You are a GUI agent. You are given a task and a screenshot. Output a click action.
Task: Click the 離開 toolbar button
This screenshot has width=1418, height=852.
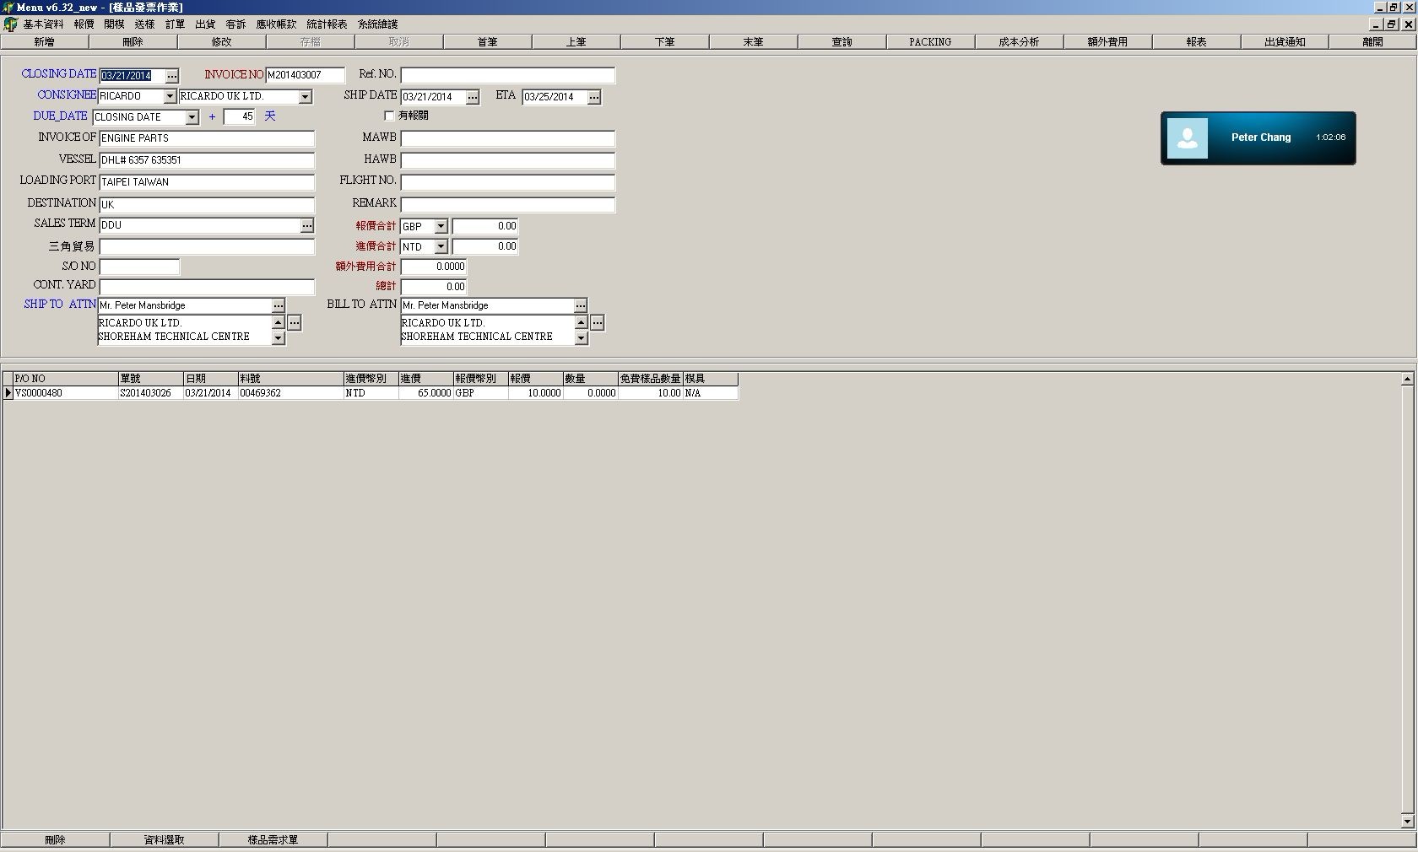[x=1373, y=42]
